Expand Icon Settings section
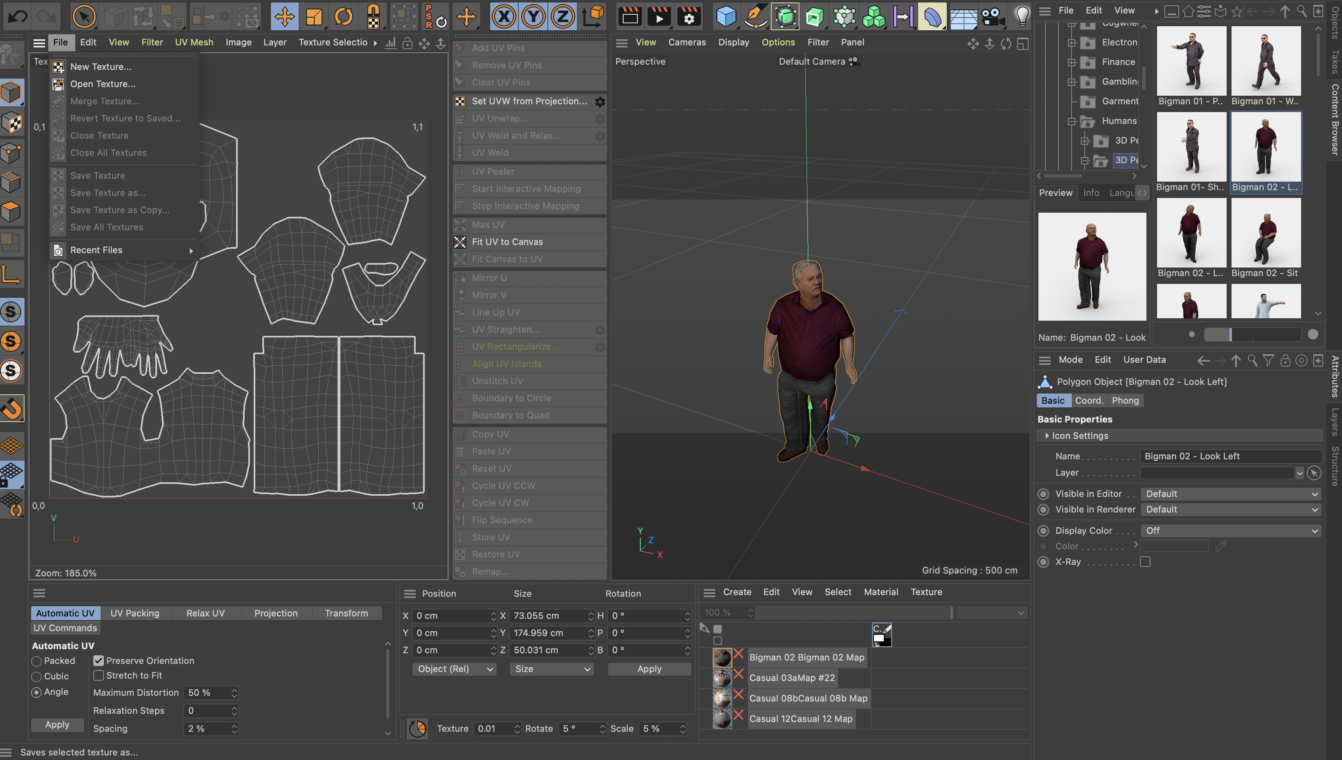1342x760 pixels. (x=1047, y=435)
